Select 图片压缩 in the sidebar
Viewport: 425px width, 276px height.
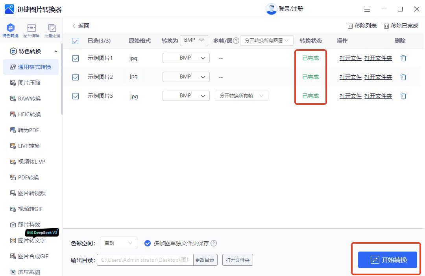[x=29, y=83]
